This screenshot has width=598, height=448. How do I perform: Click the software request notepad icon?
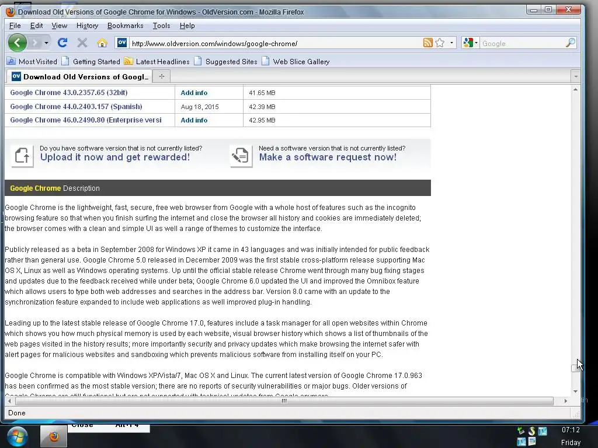pos(241,155)
